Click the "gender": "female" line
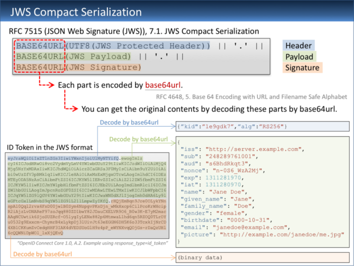 click(x=214, y=213)
